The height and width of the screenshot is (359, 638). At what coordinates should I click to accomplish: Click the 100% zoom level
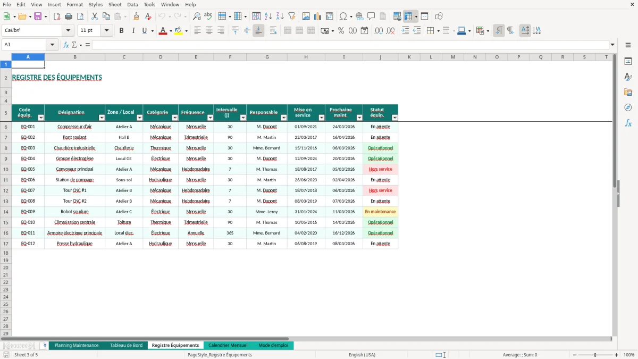point(629,355)
